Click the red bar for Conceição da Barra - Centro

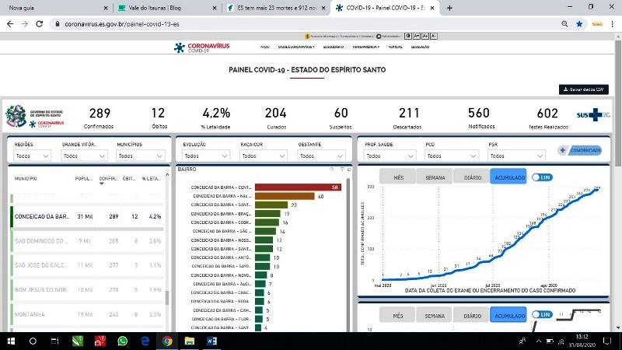[x=298, y=187]
